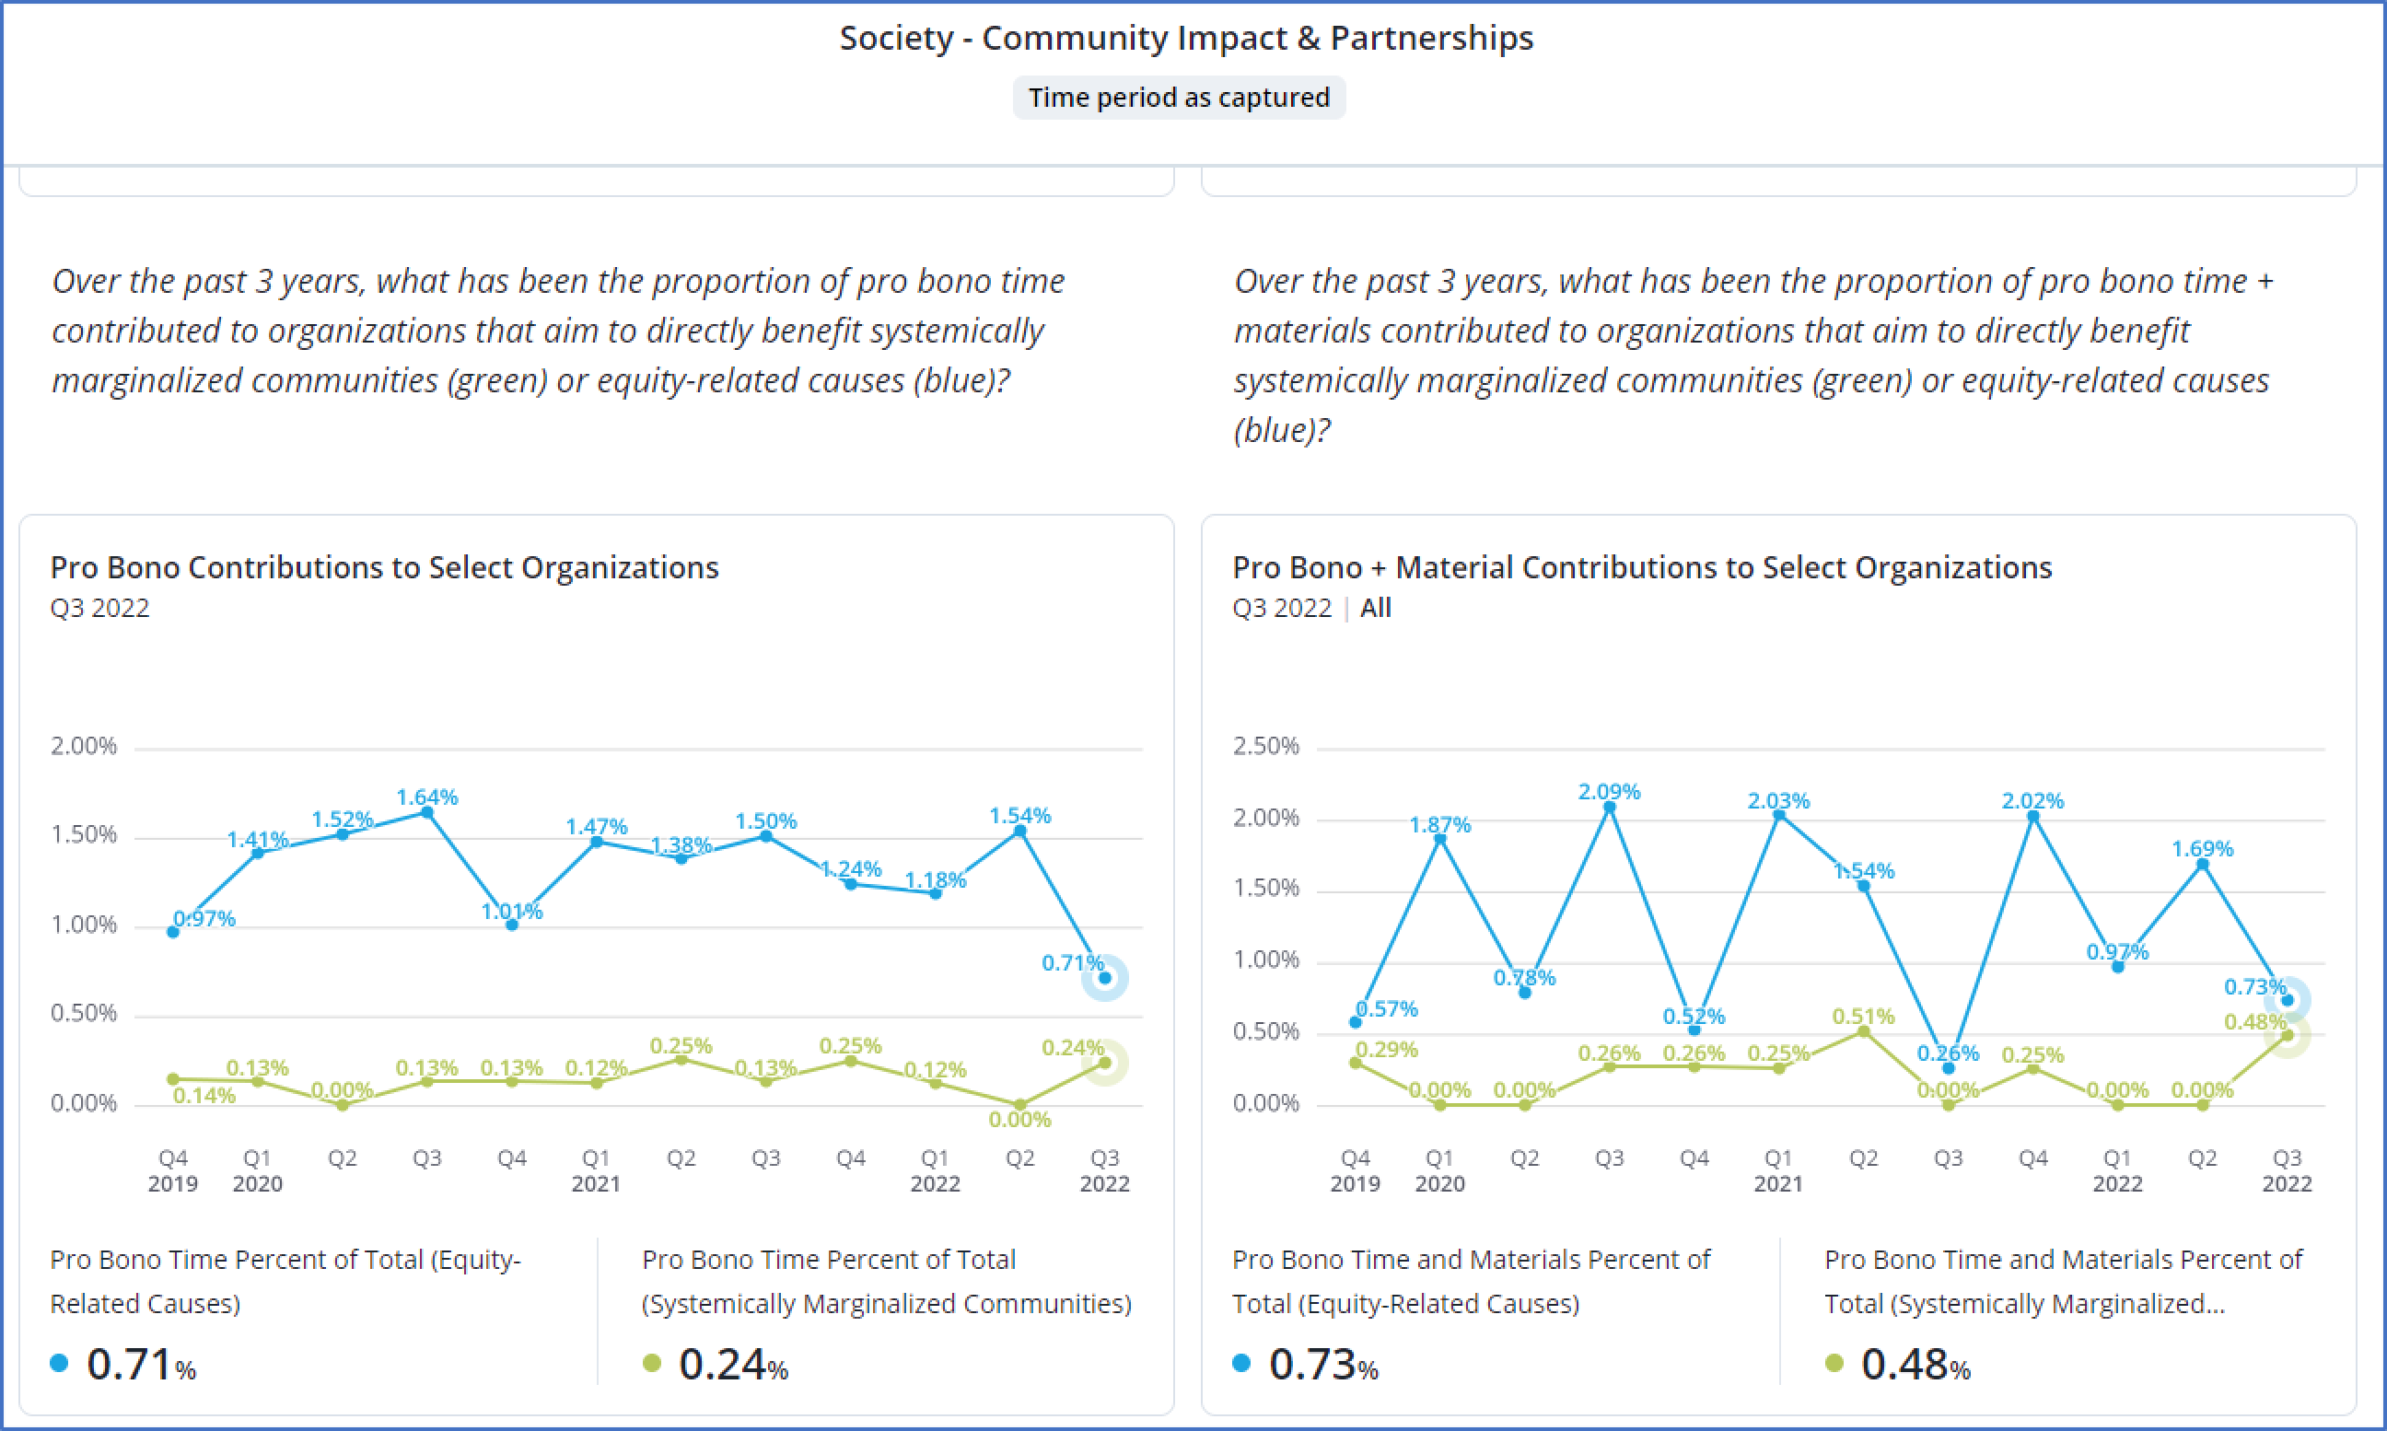Click the green legend dot beside large 0.24%
The image size is (2387, 1431).
[x=652, y=1364]
